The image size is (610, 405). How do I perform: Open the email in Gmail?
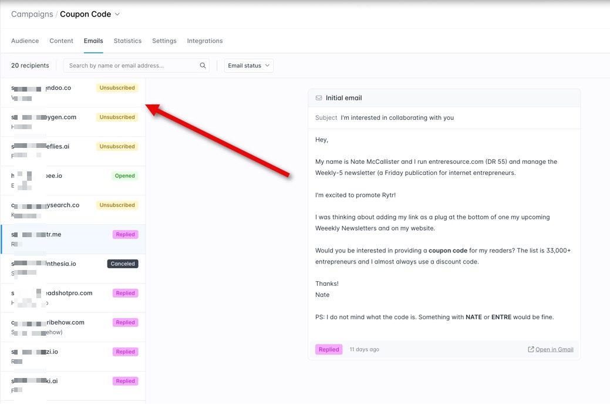(554, 349)
